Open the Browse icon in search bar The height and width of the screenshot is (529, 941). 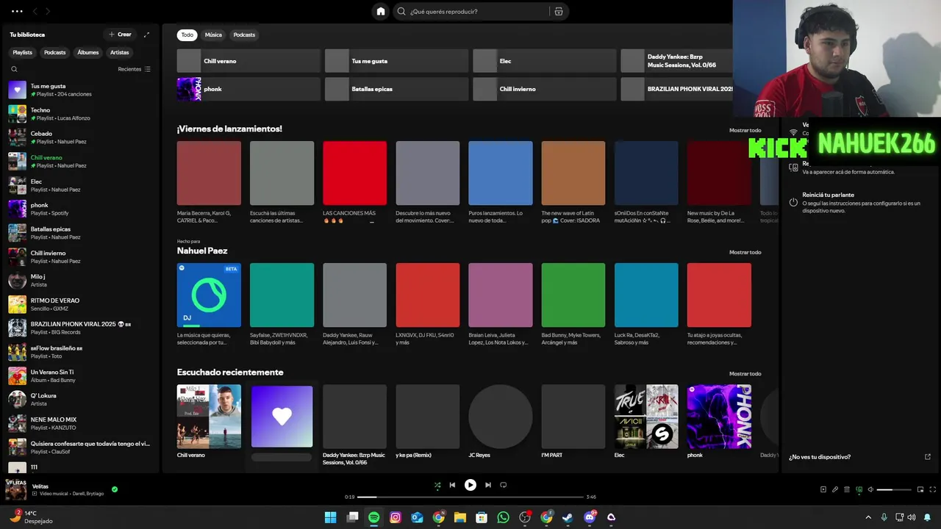559,11
